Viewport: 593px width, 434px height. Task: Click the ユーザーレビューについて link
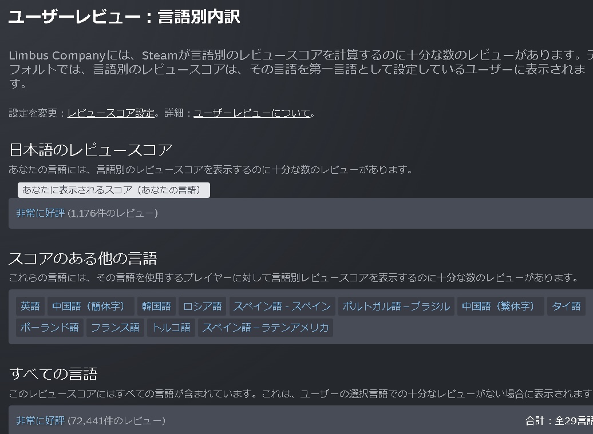(x=252, y=113)
